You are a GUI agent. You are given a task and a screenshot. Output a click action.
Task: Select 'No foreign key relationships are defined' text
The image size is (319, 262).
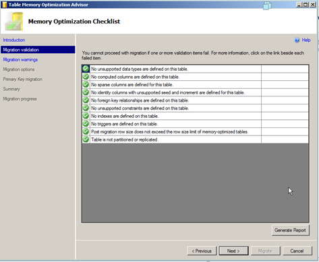(140, 100)
